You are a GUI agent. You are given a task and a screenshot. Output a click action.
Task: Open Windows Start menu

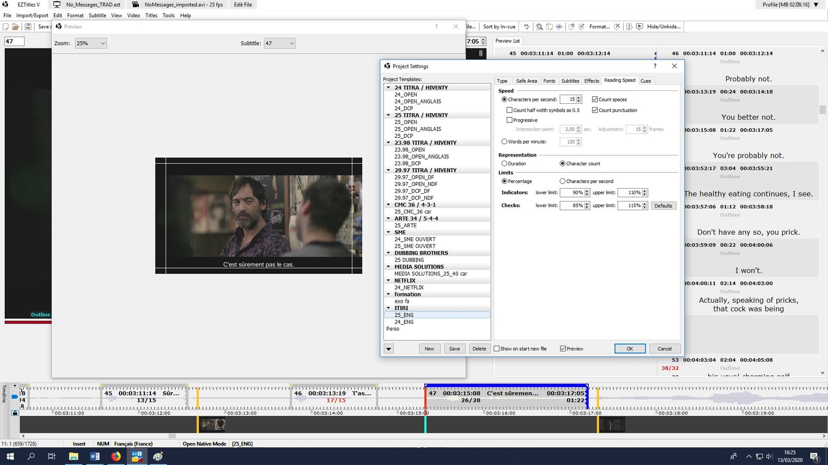tap(10, 456)
